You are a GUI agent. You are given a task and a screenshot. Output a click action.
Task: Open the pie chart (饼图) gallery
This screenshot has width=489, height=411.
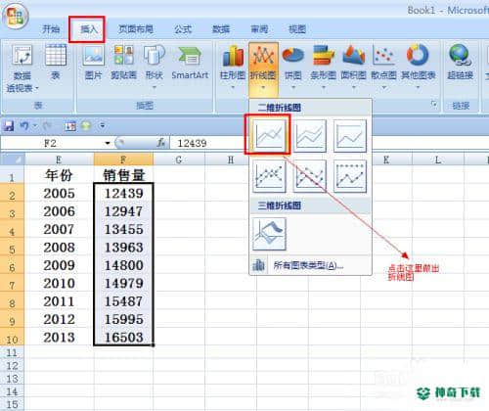[292, 67]
